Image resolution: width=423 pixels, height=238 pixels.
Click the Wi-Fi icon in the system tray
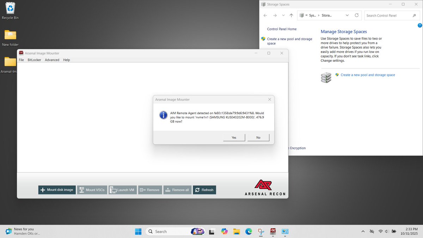(381, 231)
